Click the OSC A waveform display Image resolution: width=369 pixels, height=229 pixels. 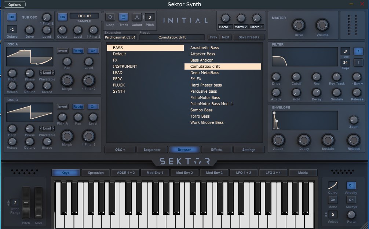(30, 57)
